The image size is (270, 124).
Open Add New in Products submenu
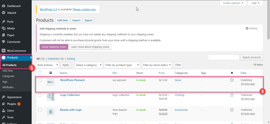coord(8,71)
